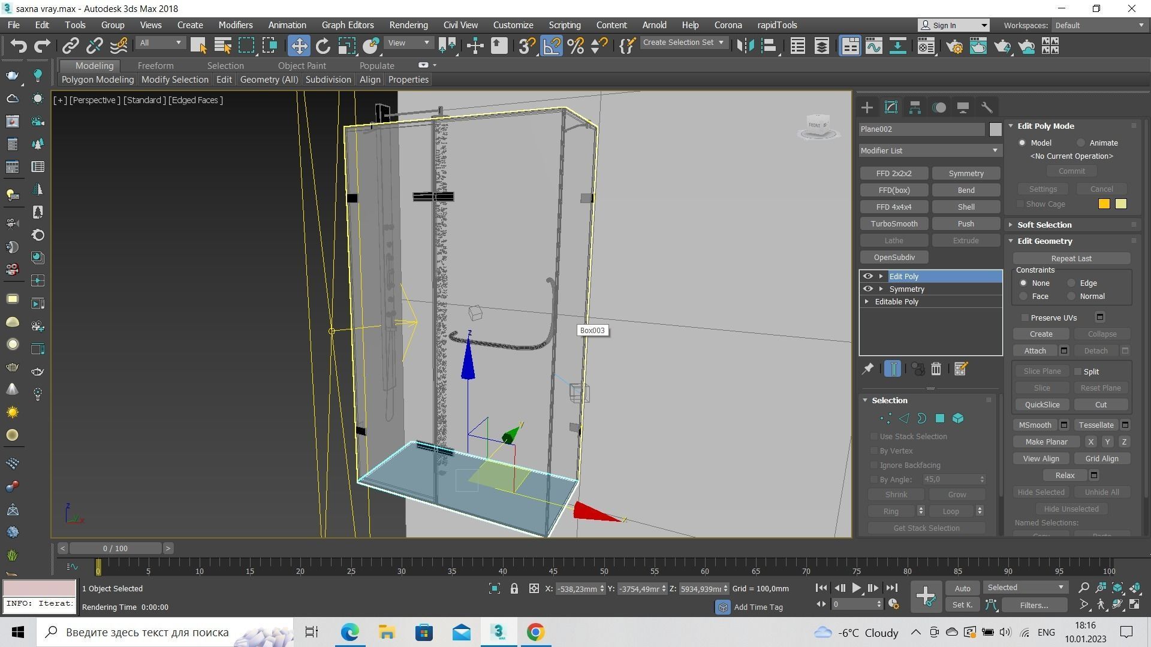Remove modifier with the trash can icon
Viewport: 1151px width, 647px height.
pyautogui.click(x=936, y=369)
